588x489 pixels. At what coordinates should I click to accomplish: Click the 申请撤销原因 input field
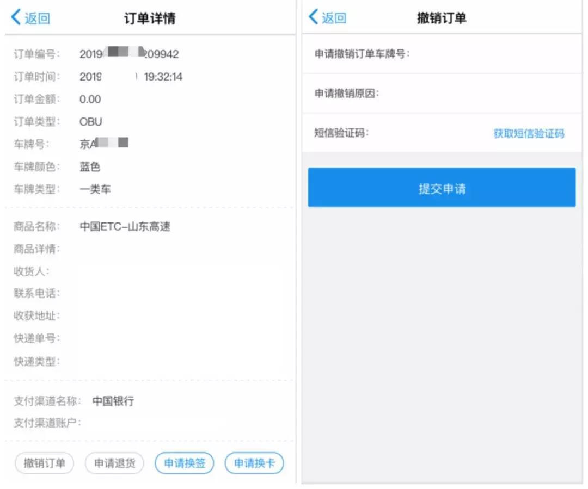pyautogui.click(x=463, y=94)
